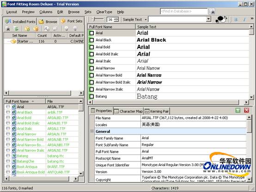
Task: Tick the checkbox for Arial Narrow Italic
Action: (92, 89)
